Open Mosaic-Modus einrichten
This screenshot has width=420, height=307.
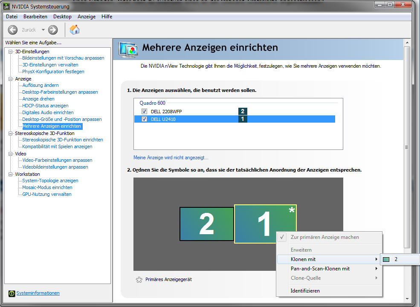(x=47, y=187)
